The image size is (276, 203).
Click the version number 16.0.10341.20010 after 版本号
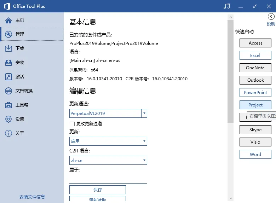(x=104, y=79)
